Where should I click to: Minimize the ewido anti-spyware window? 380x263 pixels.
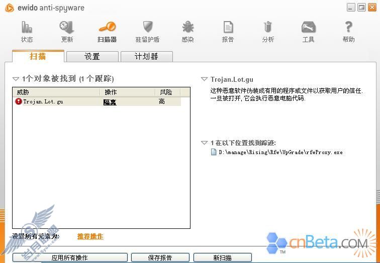pyautogui.click(x=351, y=8)
